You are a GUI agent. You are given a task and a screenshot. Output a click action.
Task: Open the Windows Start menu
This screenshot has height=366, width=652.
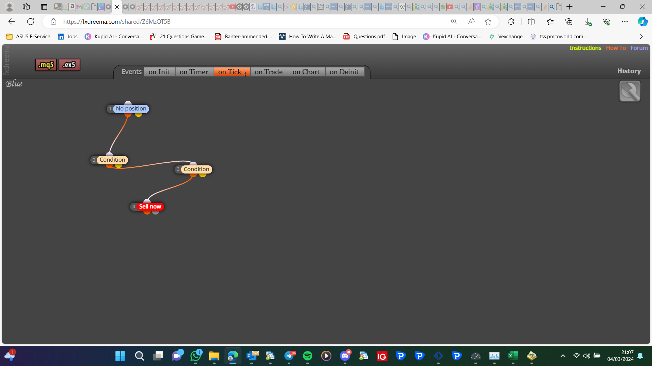click(x=120, y=356)
